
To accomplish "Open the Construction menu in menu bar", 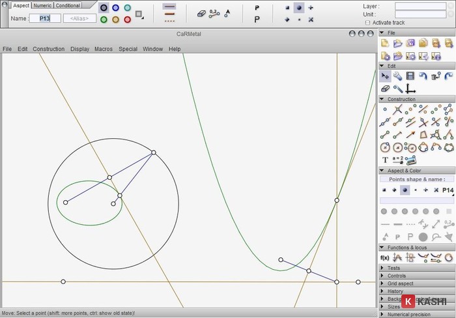I will click(x=49, y=49).
